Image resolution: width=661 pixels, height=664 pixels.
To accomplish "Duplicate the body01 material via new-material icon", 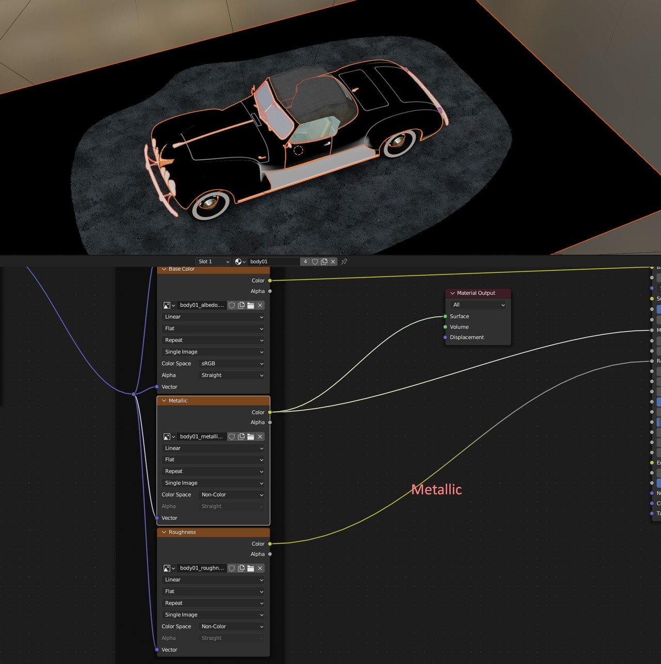I will point(324,262).
